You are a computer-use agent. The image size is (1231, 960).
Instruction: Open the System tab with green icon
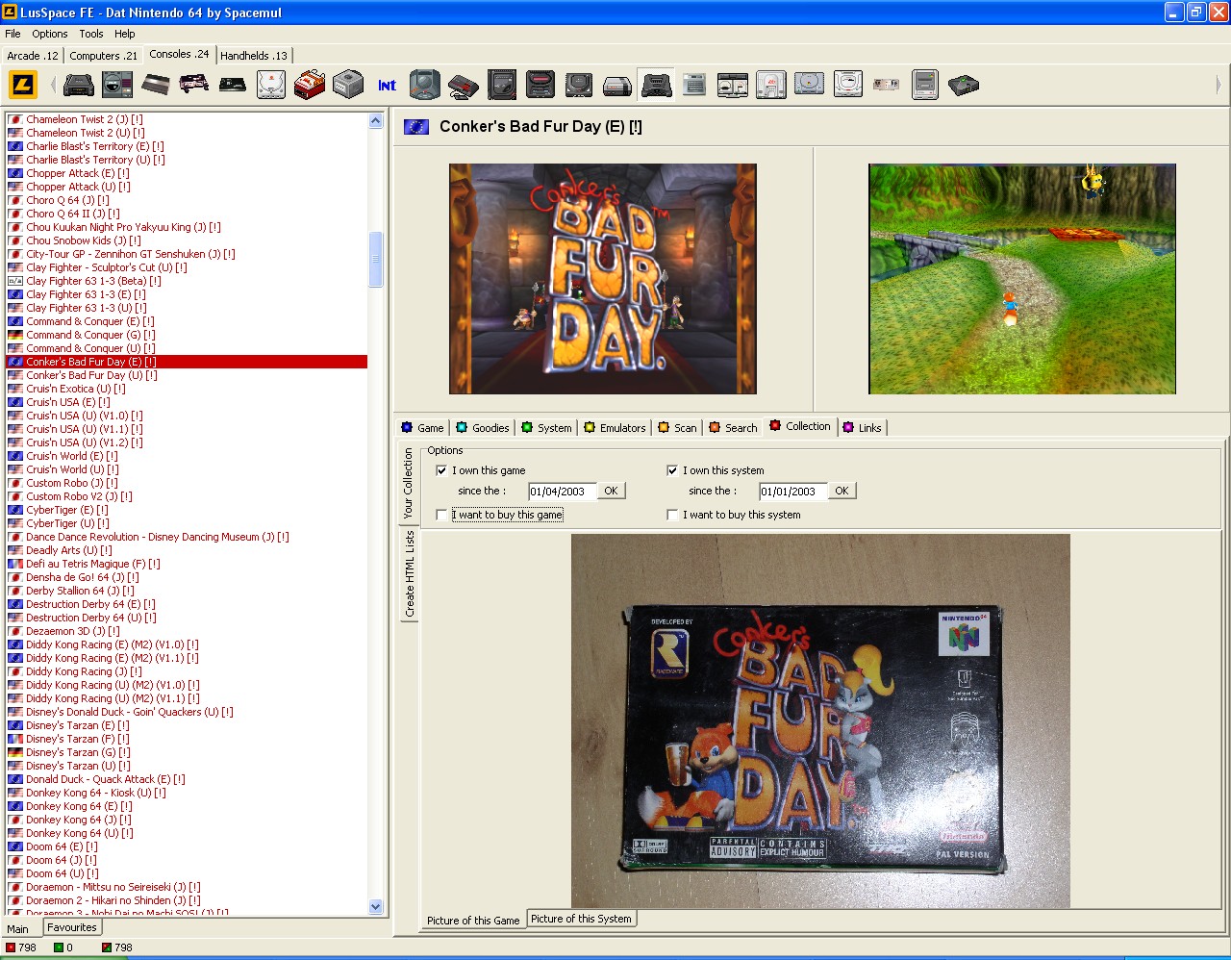546,428
